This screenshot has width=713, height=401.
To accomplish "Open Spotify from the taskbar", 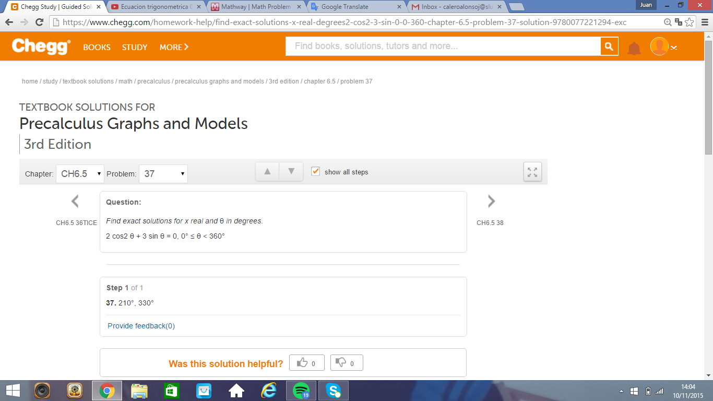I will 301,390.
